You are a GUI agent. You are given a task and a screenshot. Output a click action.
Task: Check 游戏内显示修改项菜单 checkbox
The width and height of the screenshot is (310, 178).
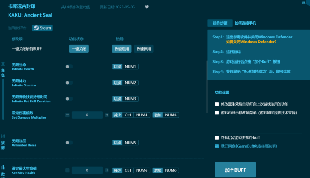(217, 113)
